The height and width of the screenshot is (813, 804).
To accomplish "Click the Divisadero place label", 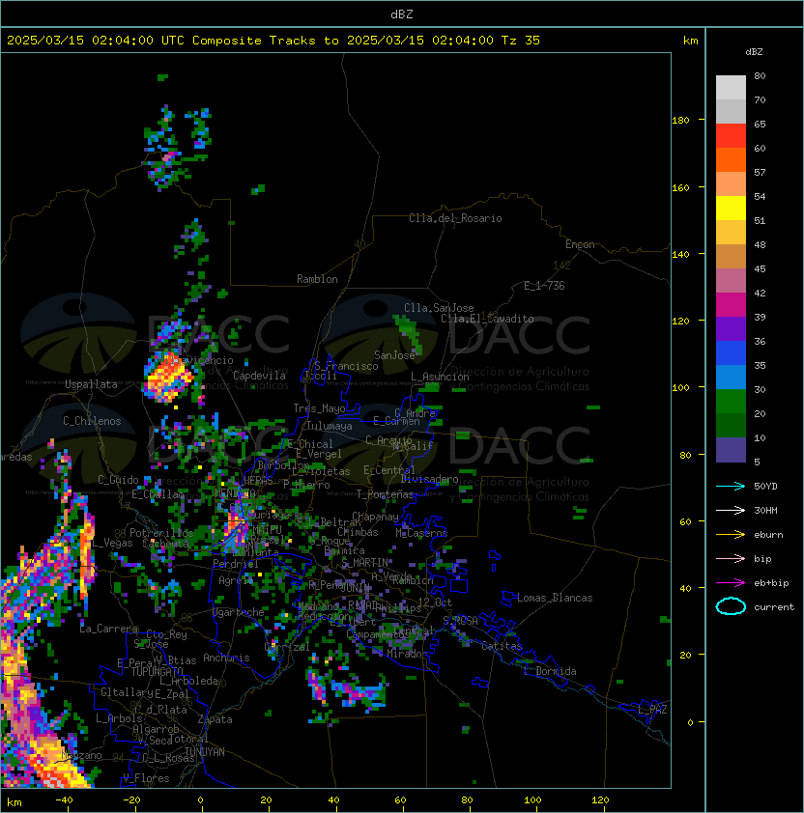I will coord(429,479).
